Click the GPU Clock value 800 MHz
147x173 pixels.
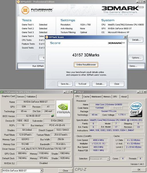(x=22, y=153)
